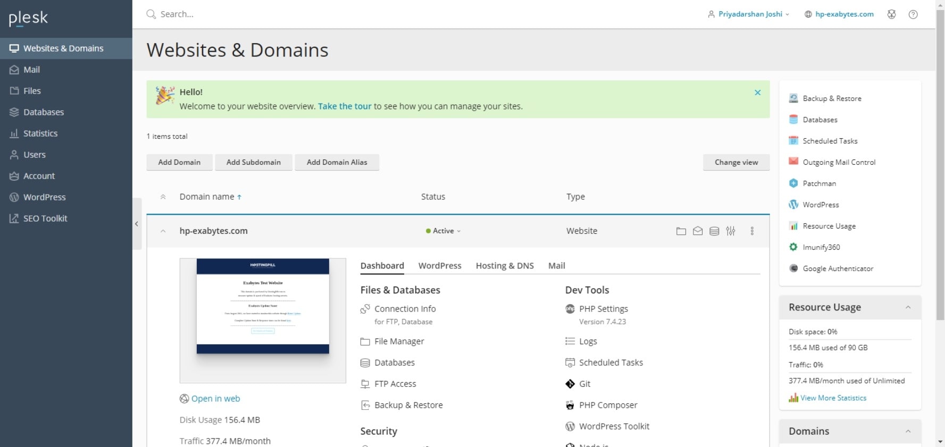The image size is (945, 447).
Task: Open the View More Statistics link
Action: pyautogui.click(x=827, y=398)
